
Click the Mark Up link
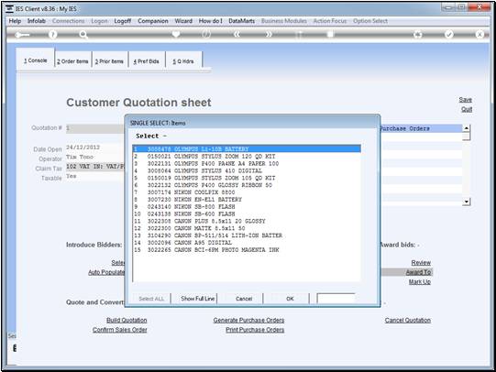click(420, 281)
